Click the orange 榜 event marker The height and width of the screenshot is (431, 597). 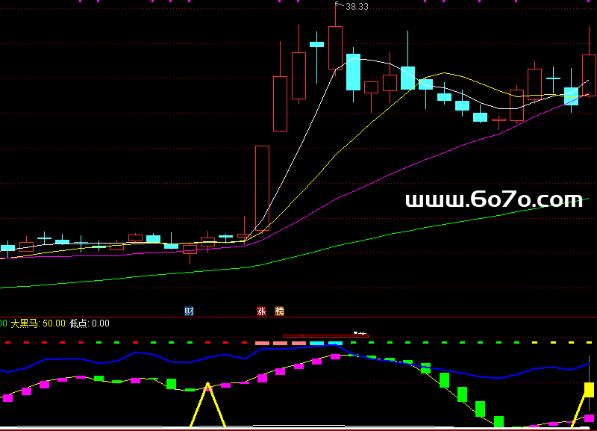tap(280, 311)
